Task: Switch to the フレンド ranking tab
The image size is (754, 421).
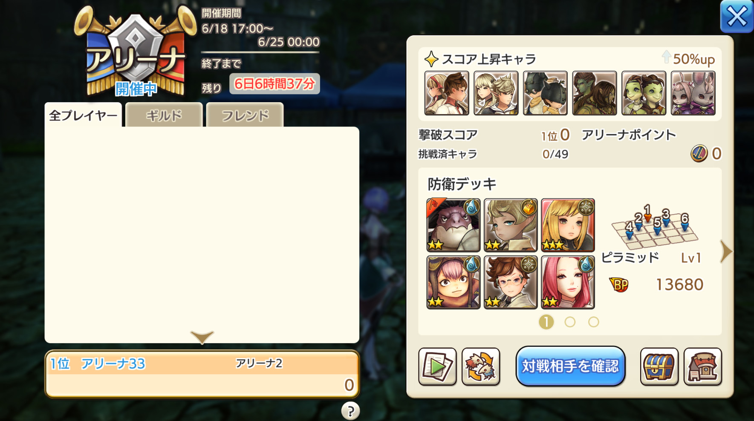Action: click(x=245, y=115)
